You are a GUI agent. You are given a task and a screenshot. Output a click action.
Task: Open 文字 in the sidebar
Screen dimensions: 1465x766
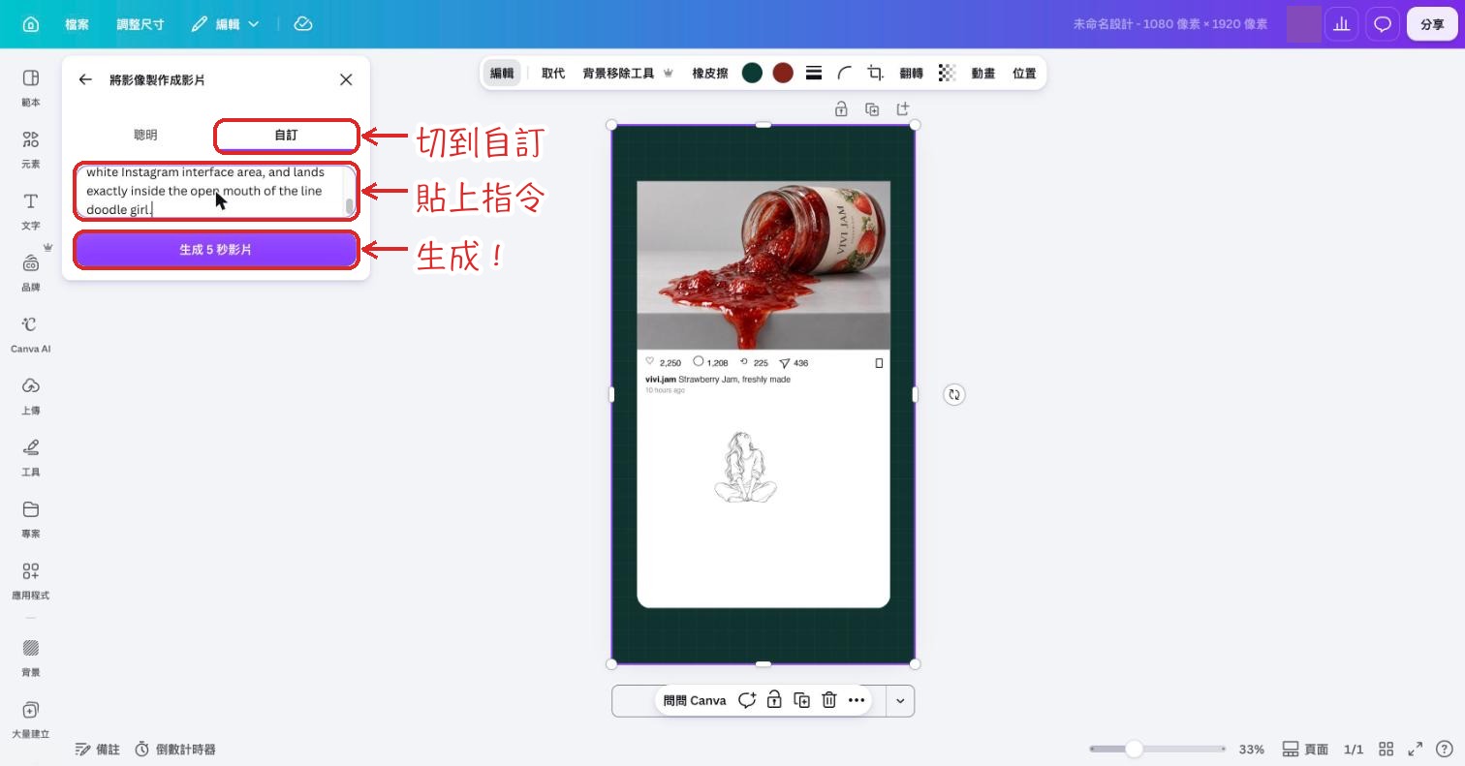point(31,210)
